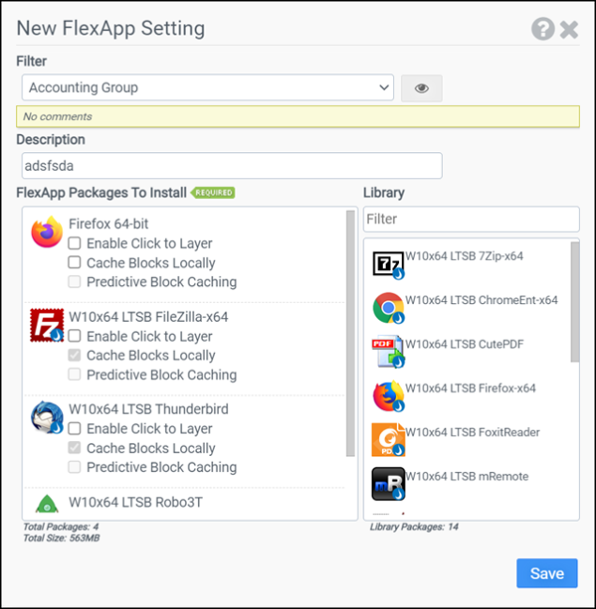The width and height of the screenshot is (596, 609).
Task: Select the ChromeEnt-x64 library icon
Action: pyautogui.click(x=388, y=308)
